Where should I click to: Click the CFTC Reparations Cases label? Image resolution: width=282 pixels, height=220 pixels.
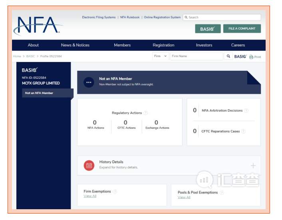click(220, 131)
